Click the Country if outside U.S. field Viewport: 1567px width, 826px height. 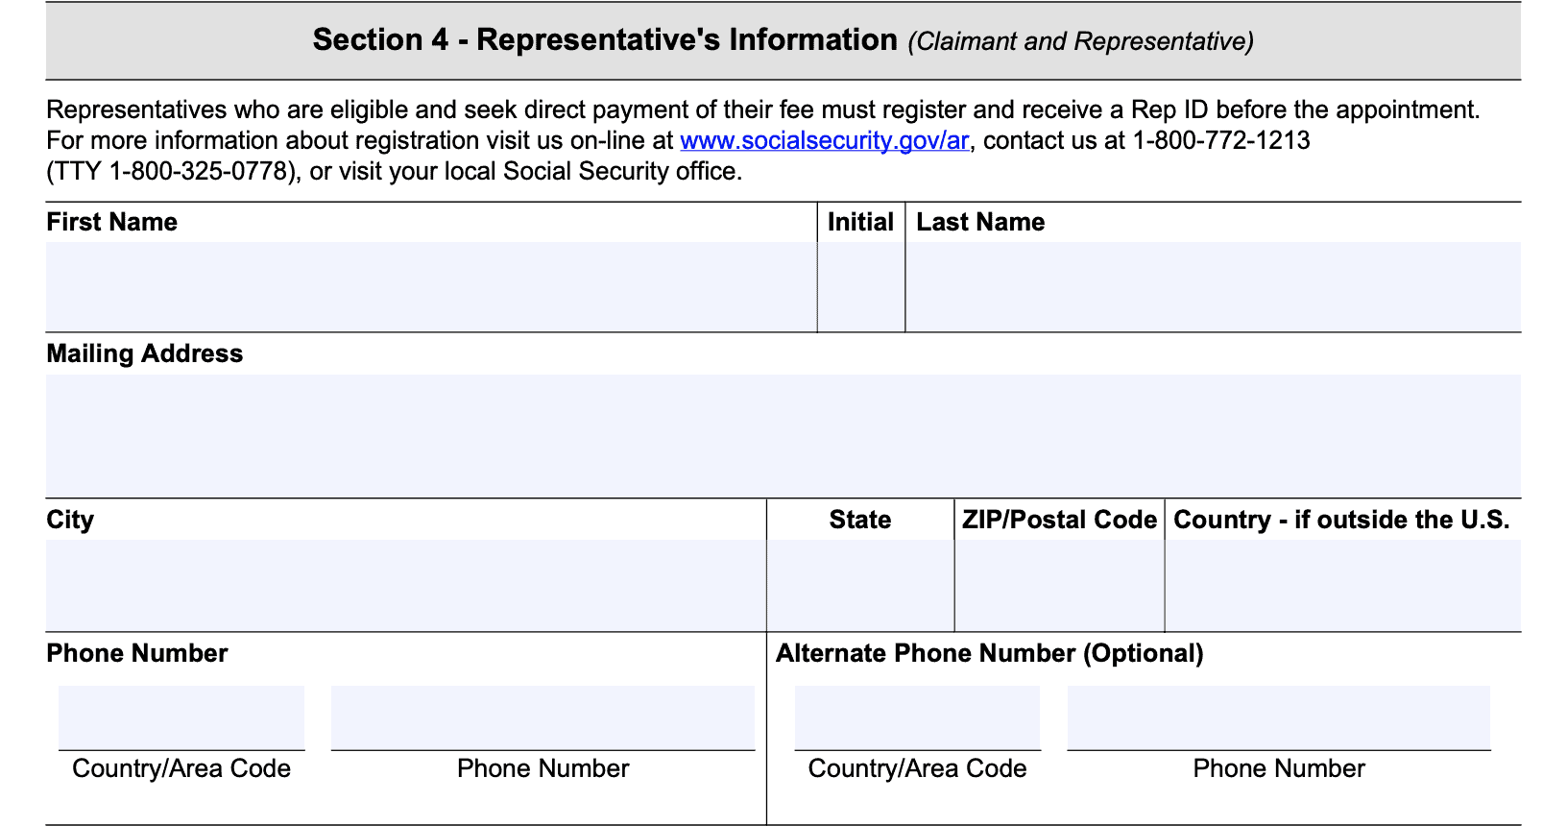1342,584
